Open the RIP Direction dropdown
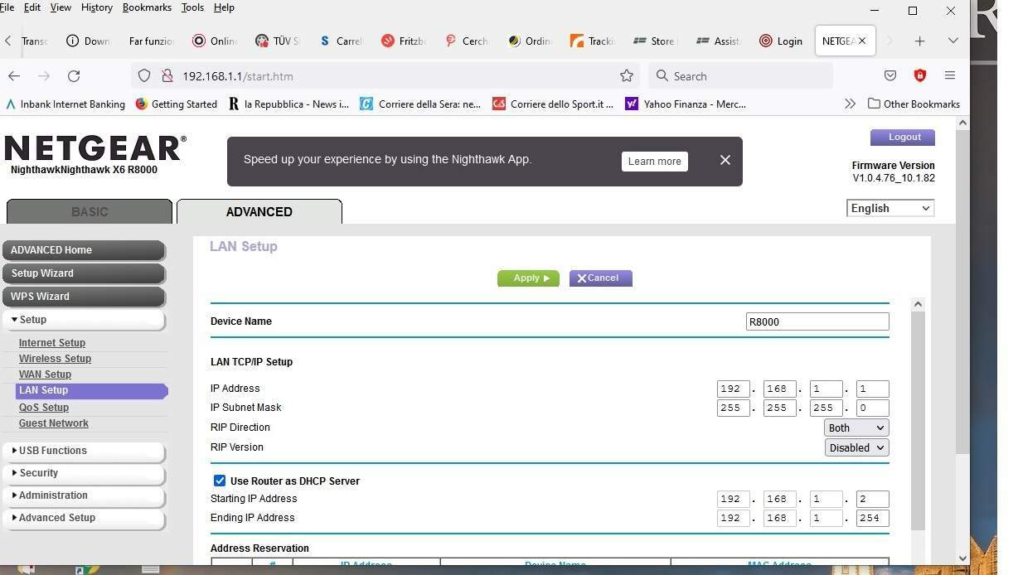This screenshot has height=575, width=1018. coord(856,428)
